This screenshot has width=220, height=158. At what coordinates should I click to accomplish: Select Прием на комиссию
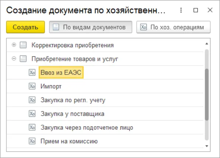[x=105, y=141]
